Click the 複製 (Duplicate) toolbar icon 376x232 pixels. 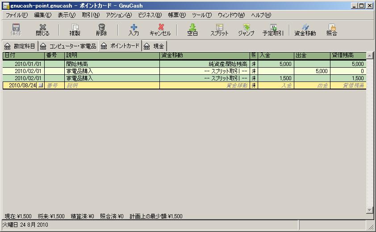(x=75, y=30)
